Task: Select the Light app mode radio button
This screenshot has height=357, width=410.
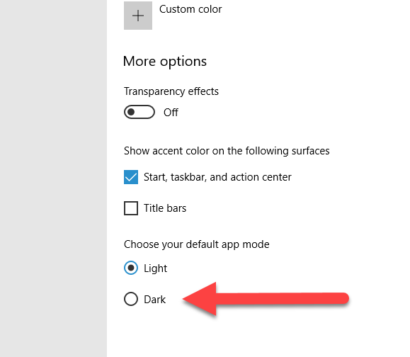Action: click(131, 268)
